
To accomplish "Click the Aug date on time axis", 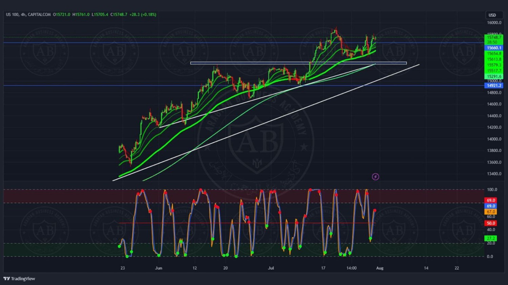I will (380, 268).
